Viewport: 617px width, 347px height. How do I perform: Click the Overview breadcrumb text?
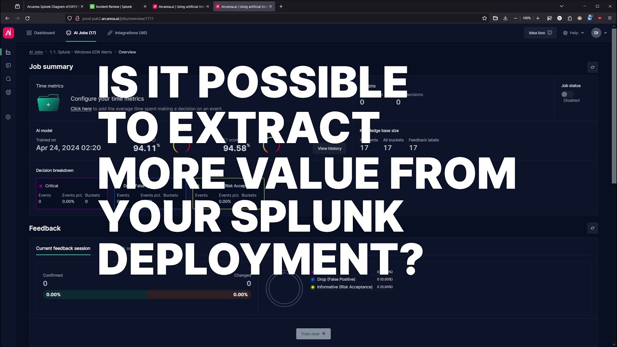coord(127,52)
